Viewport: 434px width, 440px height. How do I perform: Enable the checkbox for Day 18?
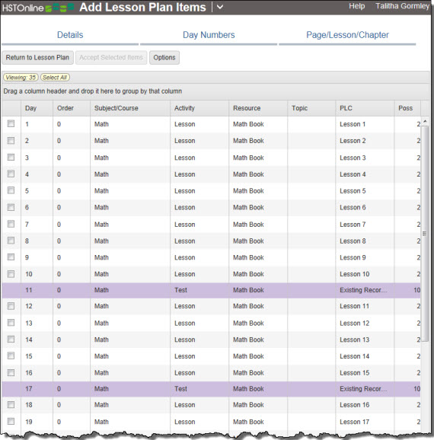point(11,404)
